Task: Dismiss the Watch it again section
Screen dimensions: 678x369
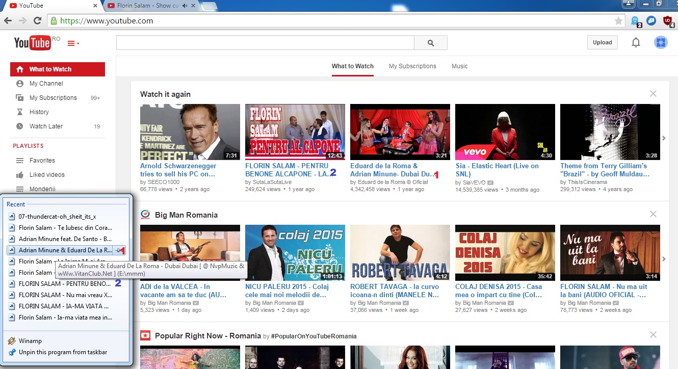Action: click(653, 94)
